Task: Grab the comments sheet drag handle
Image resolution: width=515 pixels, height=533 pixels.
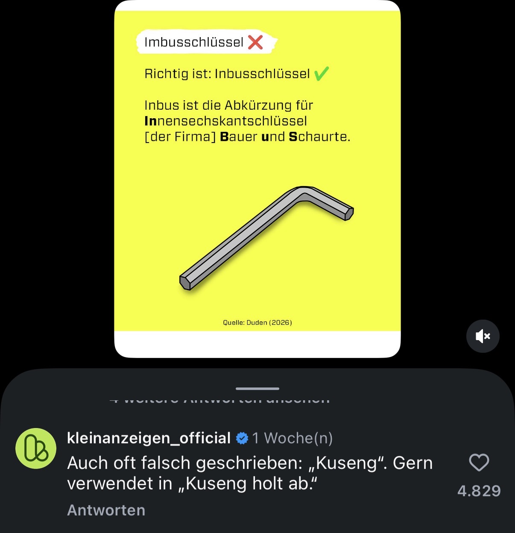Action: point(257,388)
